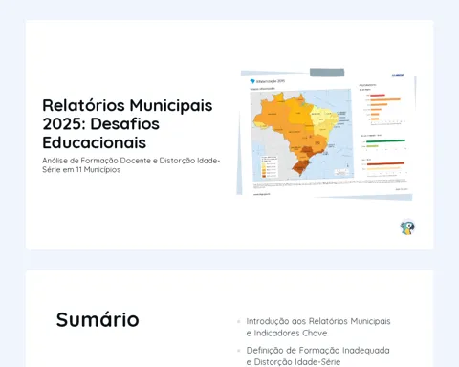Click the dark brown southern region on map
Screen dimensions: 459x367
(x=299, y=168)
